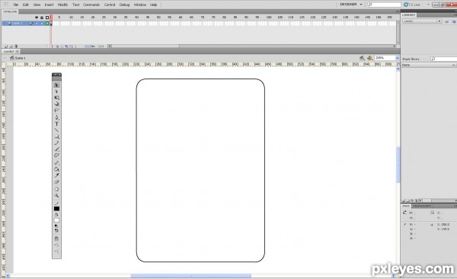Screen dimensions: 457x279
Task: Select the Pen tool
Action: pos(56,117)
